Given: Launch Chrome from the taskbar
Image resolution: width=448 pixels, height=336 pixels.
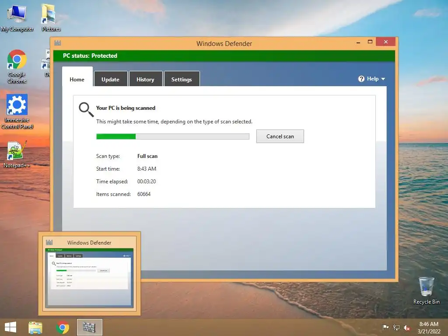Looking at the screenshot, I should click(x=63, y=327).
